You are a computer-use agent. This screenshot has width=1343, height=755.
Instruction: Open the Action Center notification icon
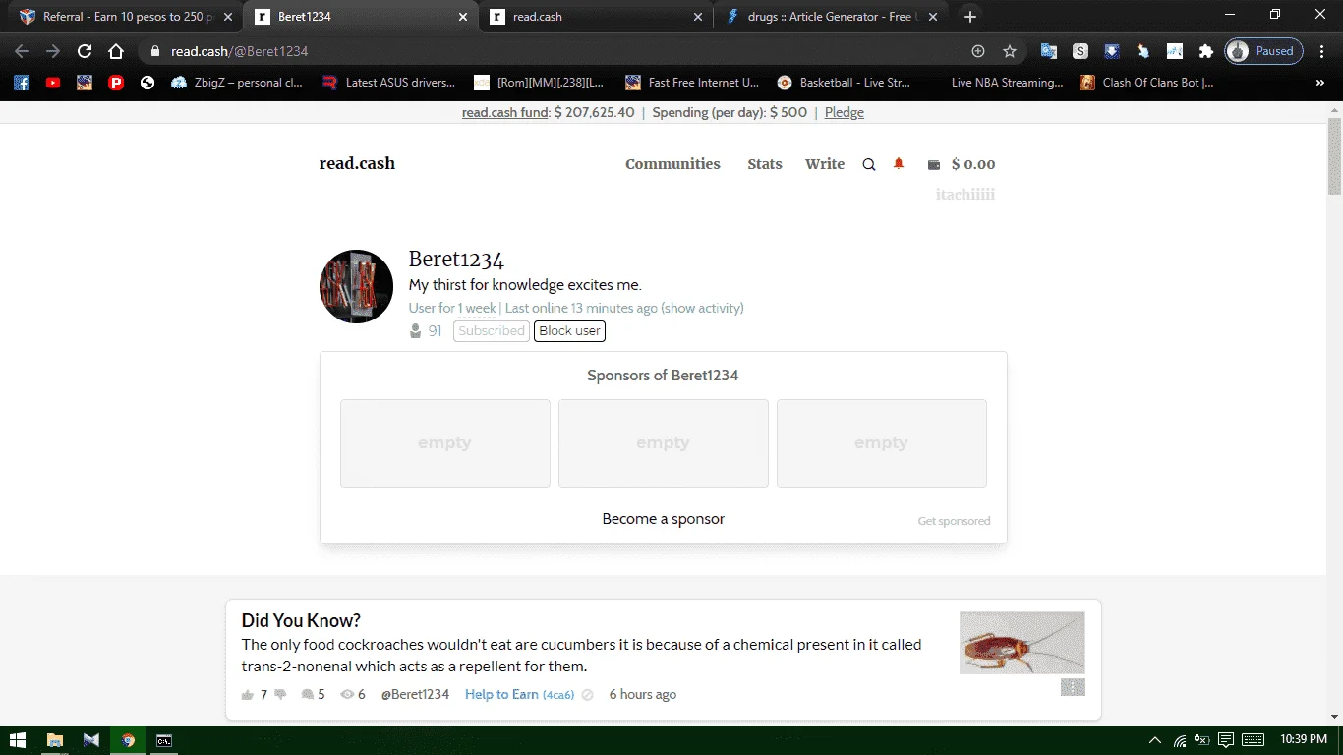[x=1226, y=740]
